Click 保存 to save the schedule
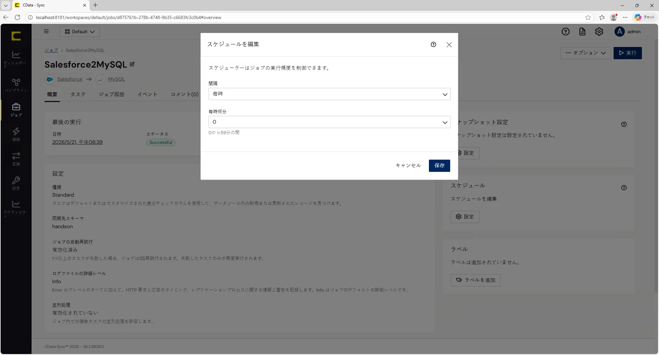 click(x=439, y=166)
